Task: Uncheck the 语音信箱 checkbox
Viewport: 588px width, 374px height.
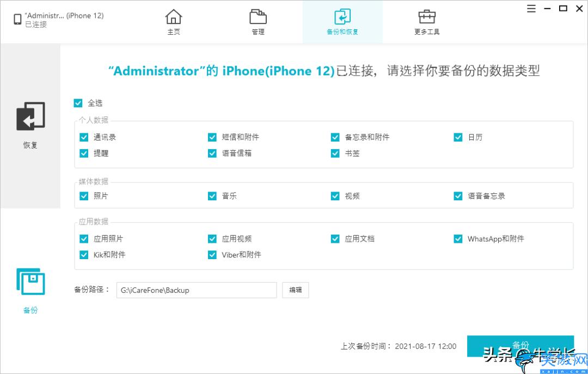Action: (212, 154)
